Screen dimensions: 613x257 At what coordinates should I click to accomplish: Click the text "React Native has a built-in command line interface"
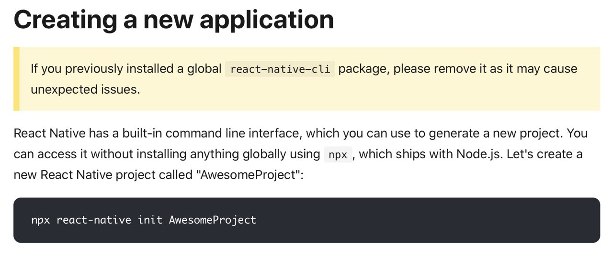(x=157, y=133)
